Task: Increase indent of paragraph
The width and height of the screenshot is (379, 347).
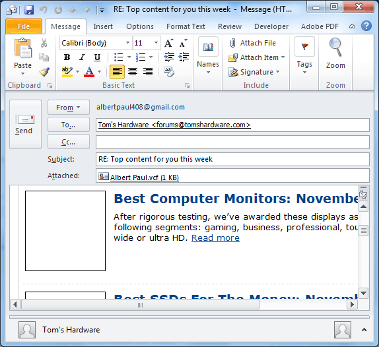Action: (x=184, y=57)
